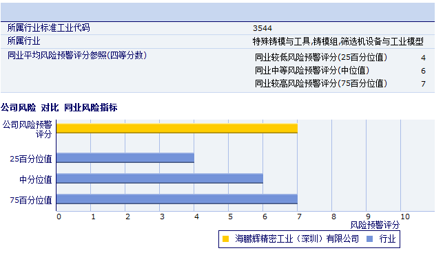Click 同业中等风险预警评分(中位值) row
443x255 pixels.
pyautogui.click(x=340, y=70)
